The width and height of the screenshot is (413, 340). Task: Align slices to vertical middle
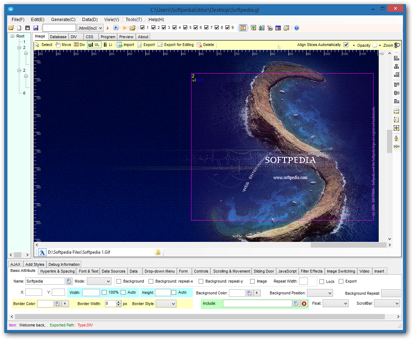[x=397, y=93]
